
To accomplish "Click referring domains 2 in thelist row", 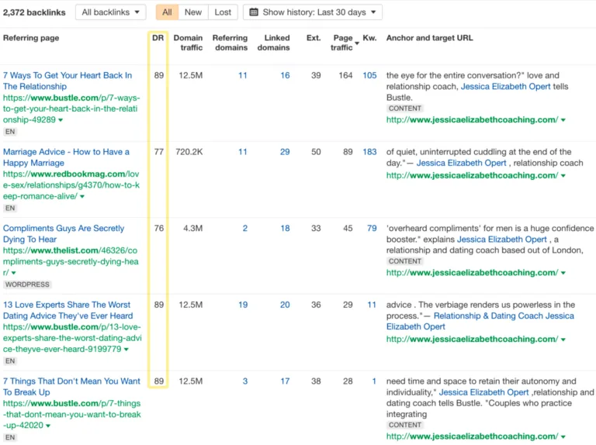I will pyautogui.click(x=245, y=228).
